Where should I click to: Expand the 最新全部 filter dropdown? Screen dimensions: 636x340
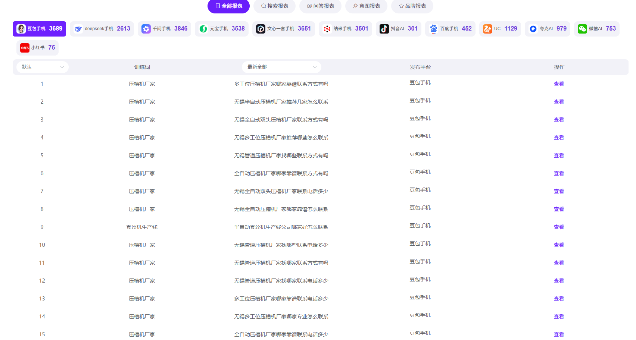pyautogui.click(x=281, y=67)
